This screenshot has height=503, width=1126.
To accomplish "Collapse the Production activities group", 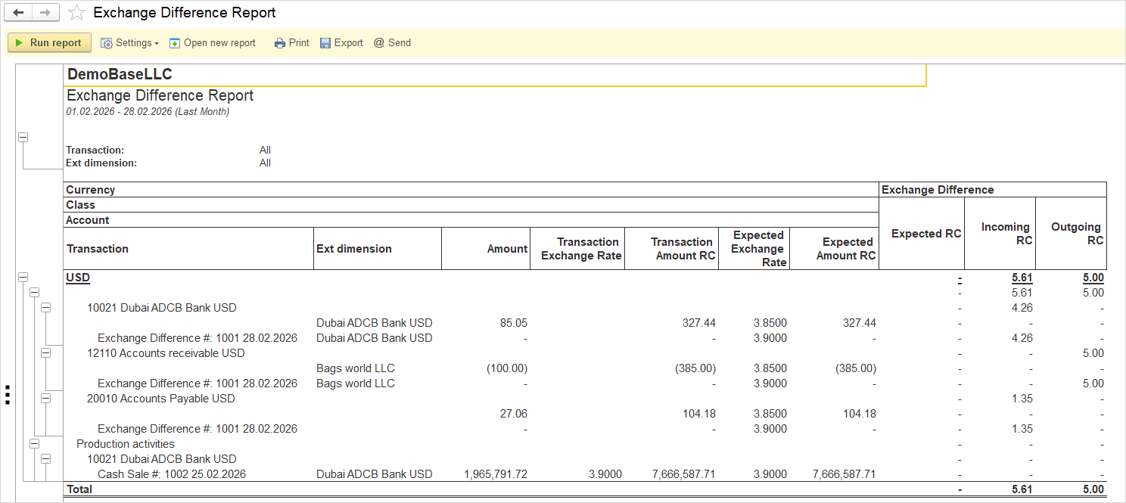I will [x=34, y=444].
